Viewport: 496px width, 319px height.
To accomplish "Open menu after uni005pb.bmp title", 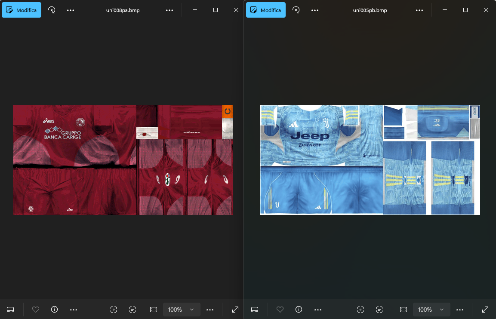I will tap(419, 10).
